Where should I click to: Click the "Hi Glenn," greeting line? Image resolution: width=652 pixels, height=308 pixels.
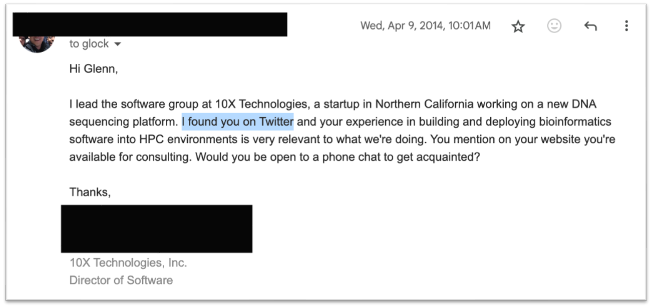(94, 69)
